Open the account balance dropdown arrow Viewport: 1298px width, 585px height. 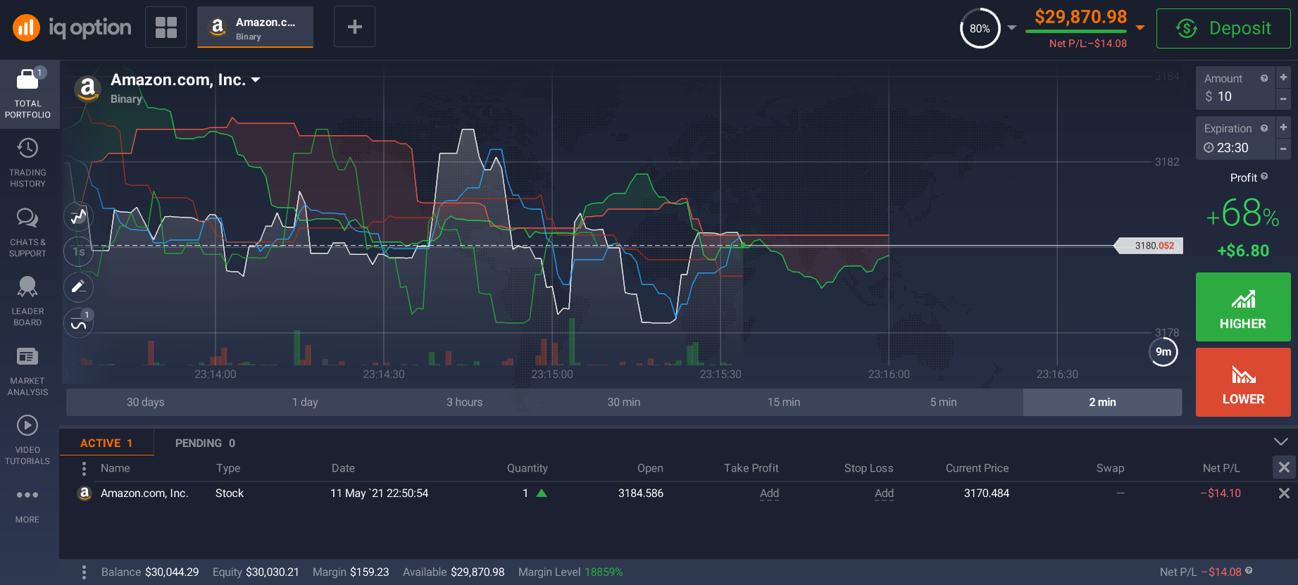coord(1140,28)
